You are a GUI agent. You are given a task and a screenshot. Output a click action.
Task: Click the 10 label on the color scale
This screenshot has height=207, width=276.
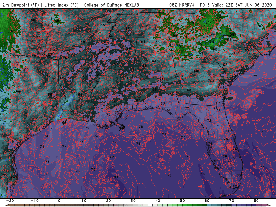coord(84,201)
